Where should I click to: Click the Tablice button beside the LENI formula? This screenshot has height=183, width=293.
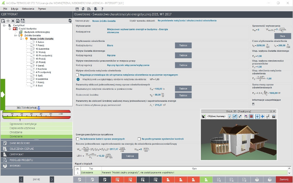[130, 156]
